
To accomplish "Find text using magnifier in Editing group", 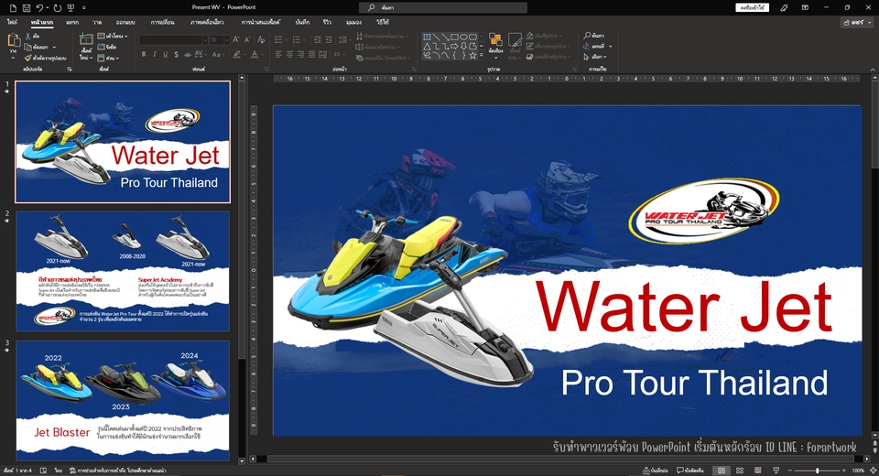I will point(593,36).
